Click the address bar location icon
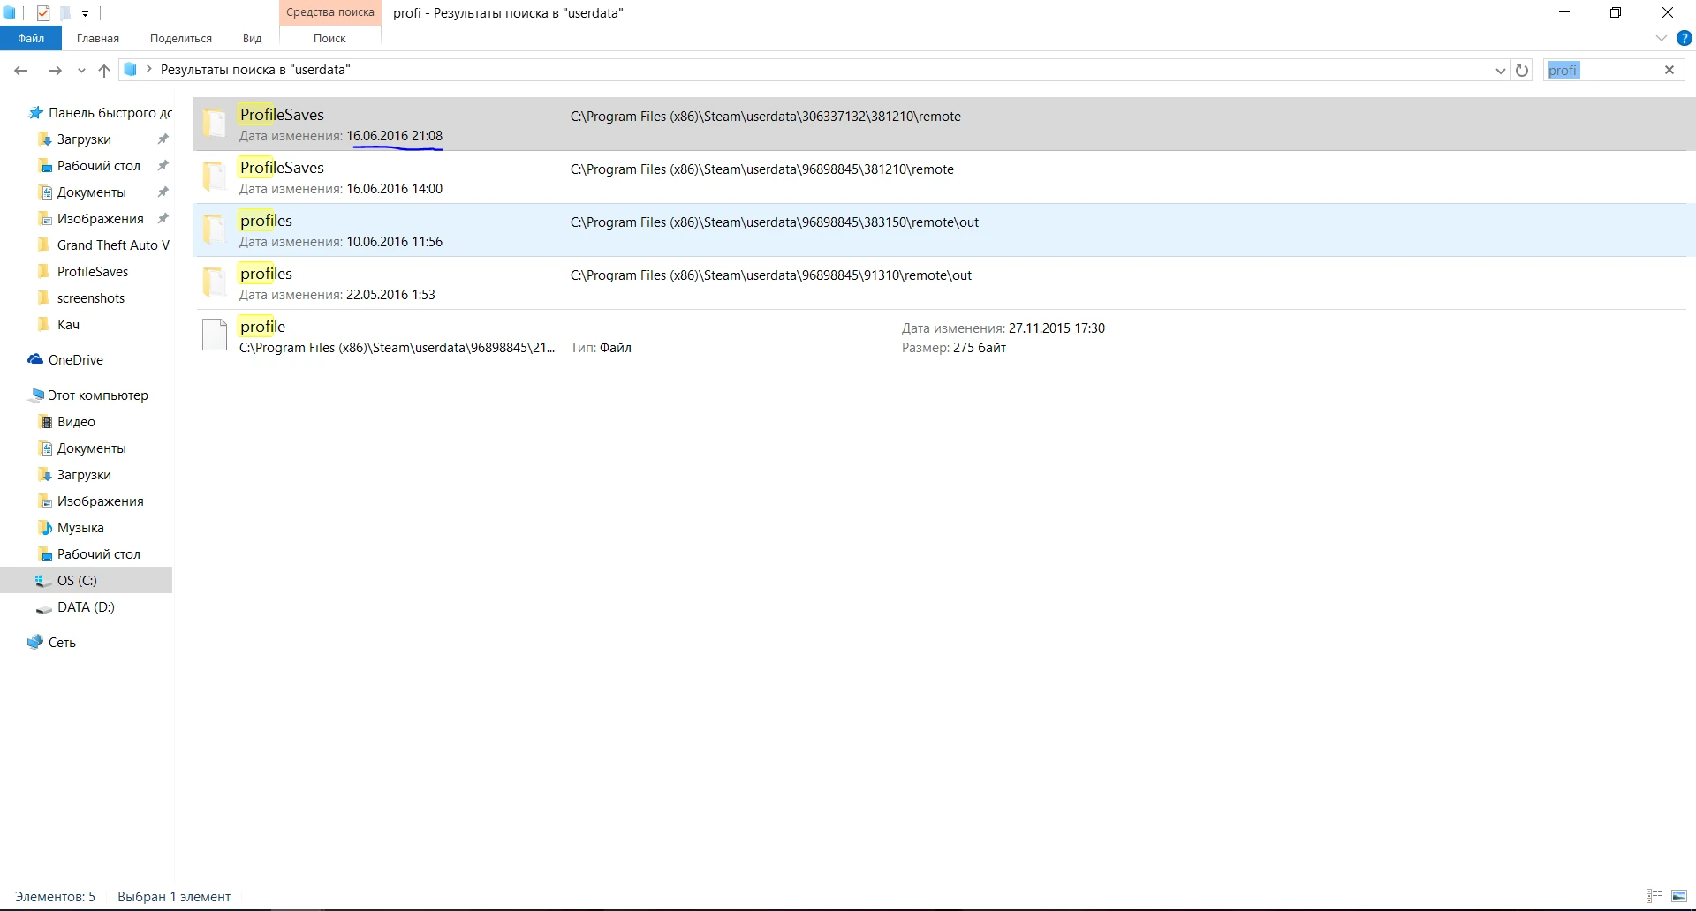Image resolution: width=1696 pixels, height=911 pixels. click(x=130, y=70)
